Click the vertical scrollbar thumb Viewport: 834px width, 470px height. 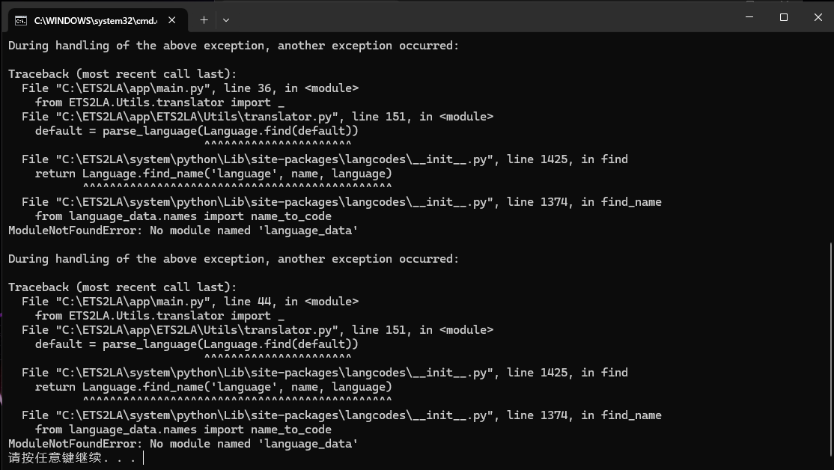tap(830, 352)
